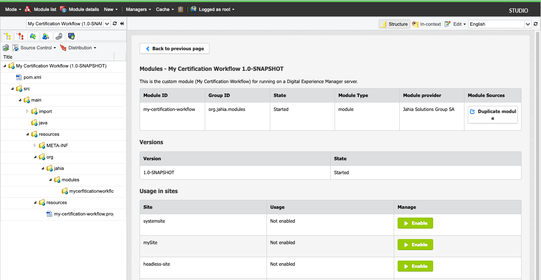Collapse the left side panel with double arrows
Screen dimensions: 541x280
coord(122,24)
